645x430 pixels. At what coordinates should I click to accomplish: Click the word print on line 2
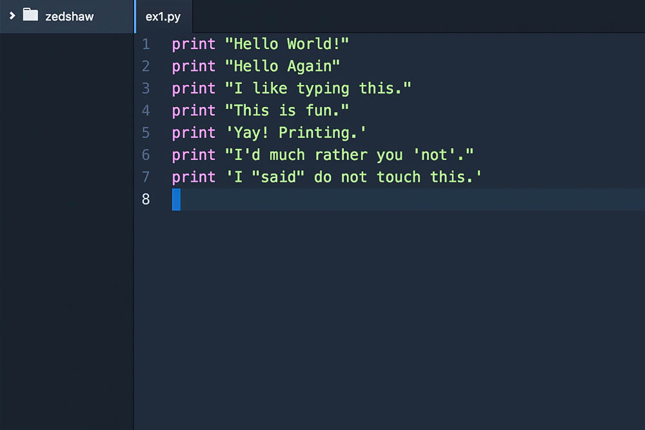pyautogui.click(x=193, y=66)
